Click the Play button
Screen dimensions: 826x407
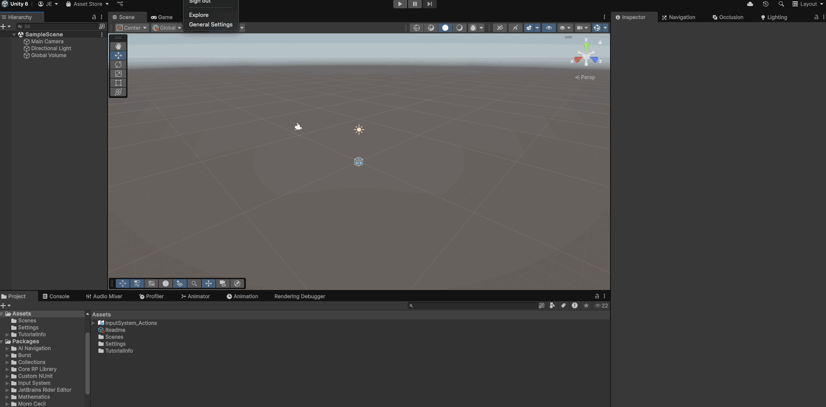tap(400, 4)
